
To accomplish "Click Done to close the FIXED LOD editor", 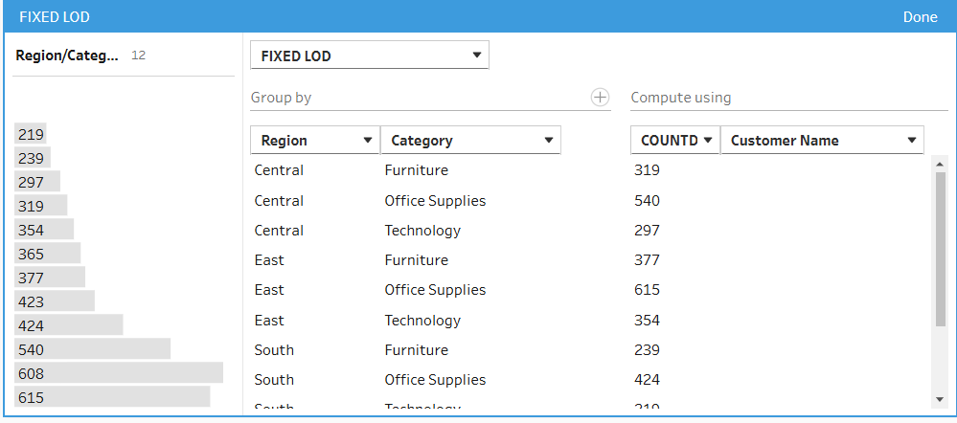I will [920, 17].
